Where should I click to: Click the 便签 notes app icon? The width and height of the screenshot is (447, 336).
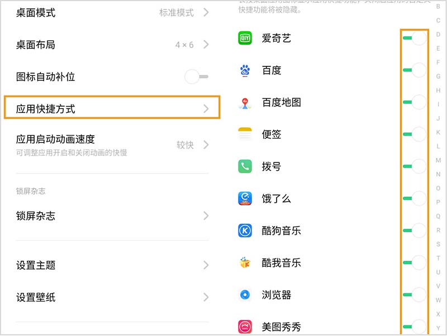[x=244, y=135]
